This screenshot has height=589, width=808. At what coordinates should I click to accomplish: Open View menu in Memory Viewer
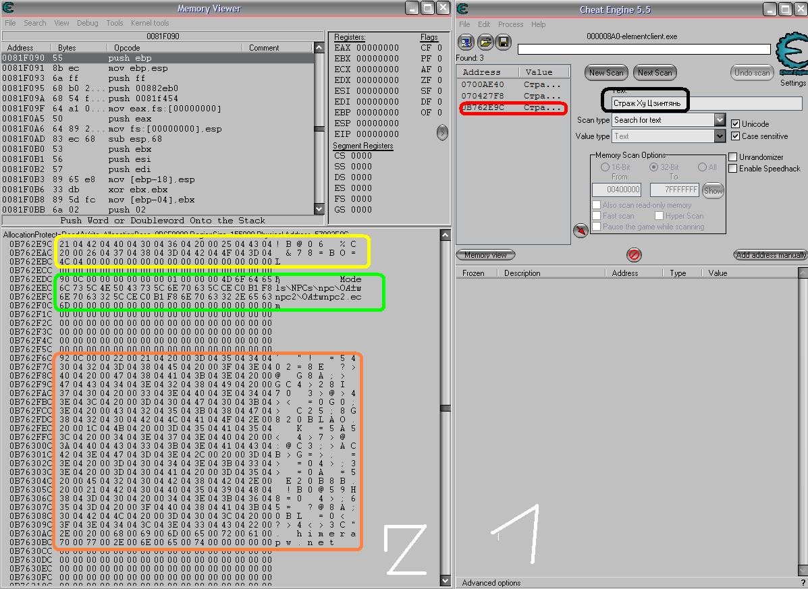click(x=61, y=23)
